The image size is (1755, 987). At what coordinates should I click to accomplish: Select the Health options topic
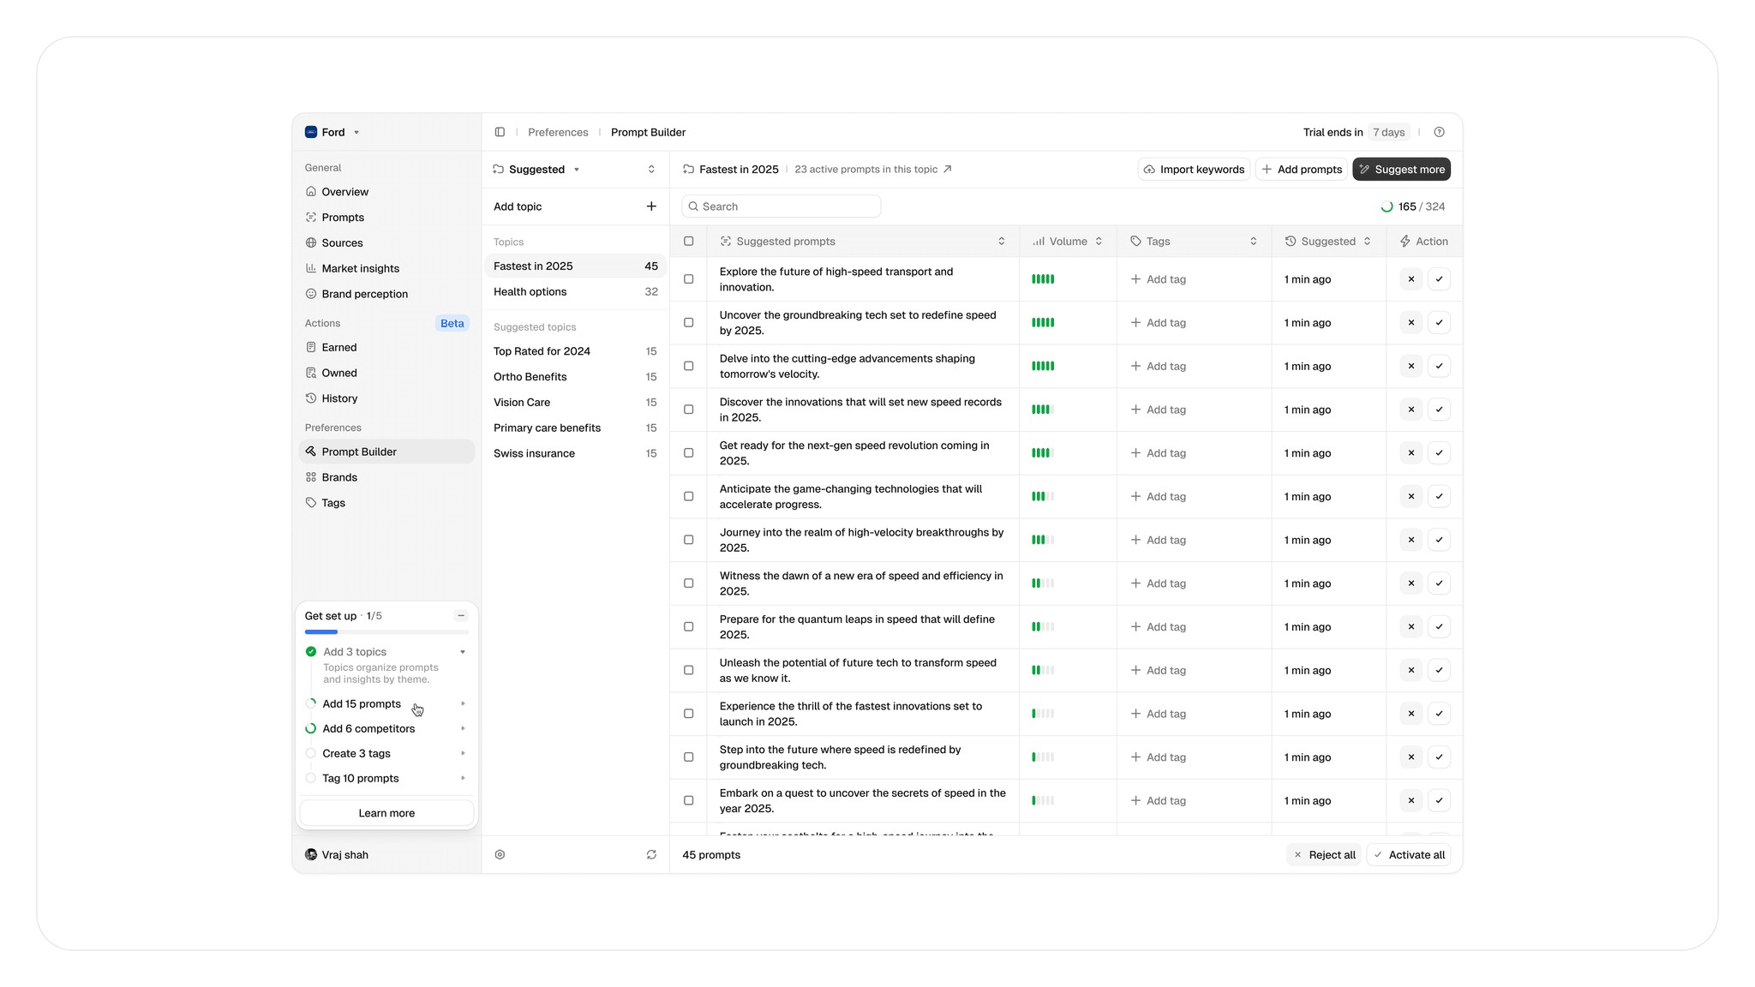(530, 292)
